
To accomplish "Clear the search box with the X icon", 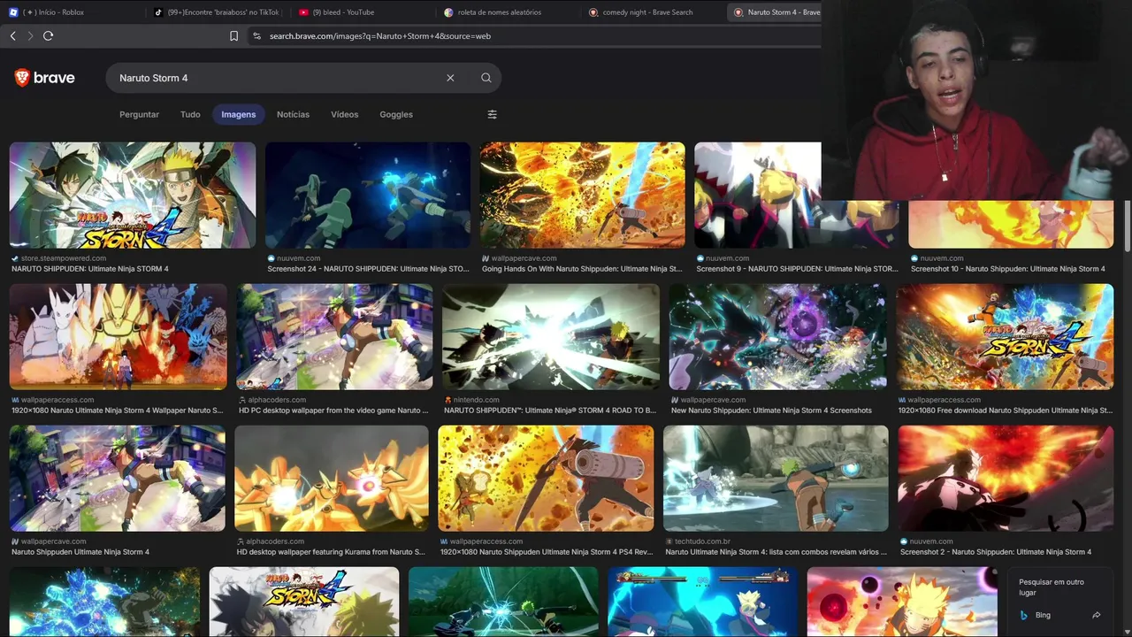I will (450, 78).
